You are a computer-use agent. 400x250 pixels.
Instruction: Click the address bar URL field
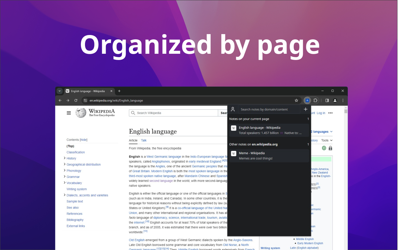(191, 100)
